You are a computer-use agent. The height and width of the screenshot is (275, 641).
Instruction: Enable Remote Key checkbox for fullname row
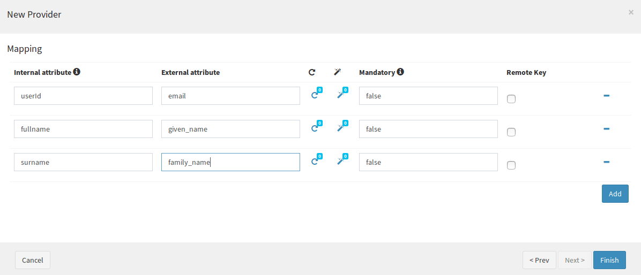(x=511, y=132)
